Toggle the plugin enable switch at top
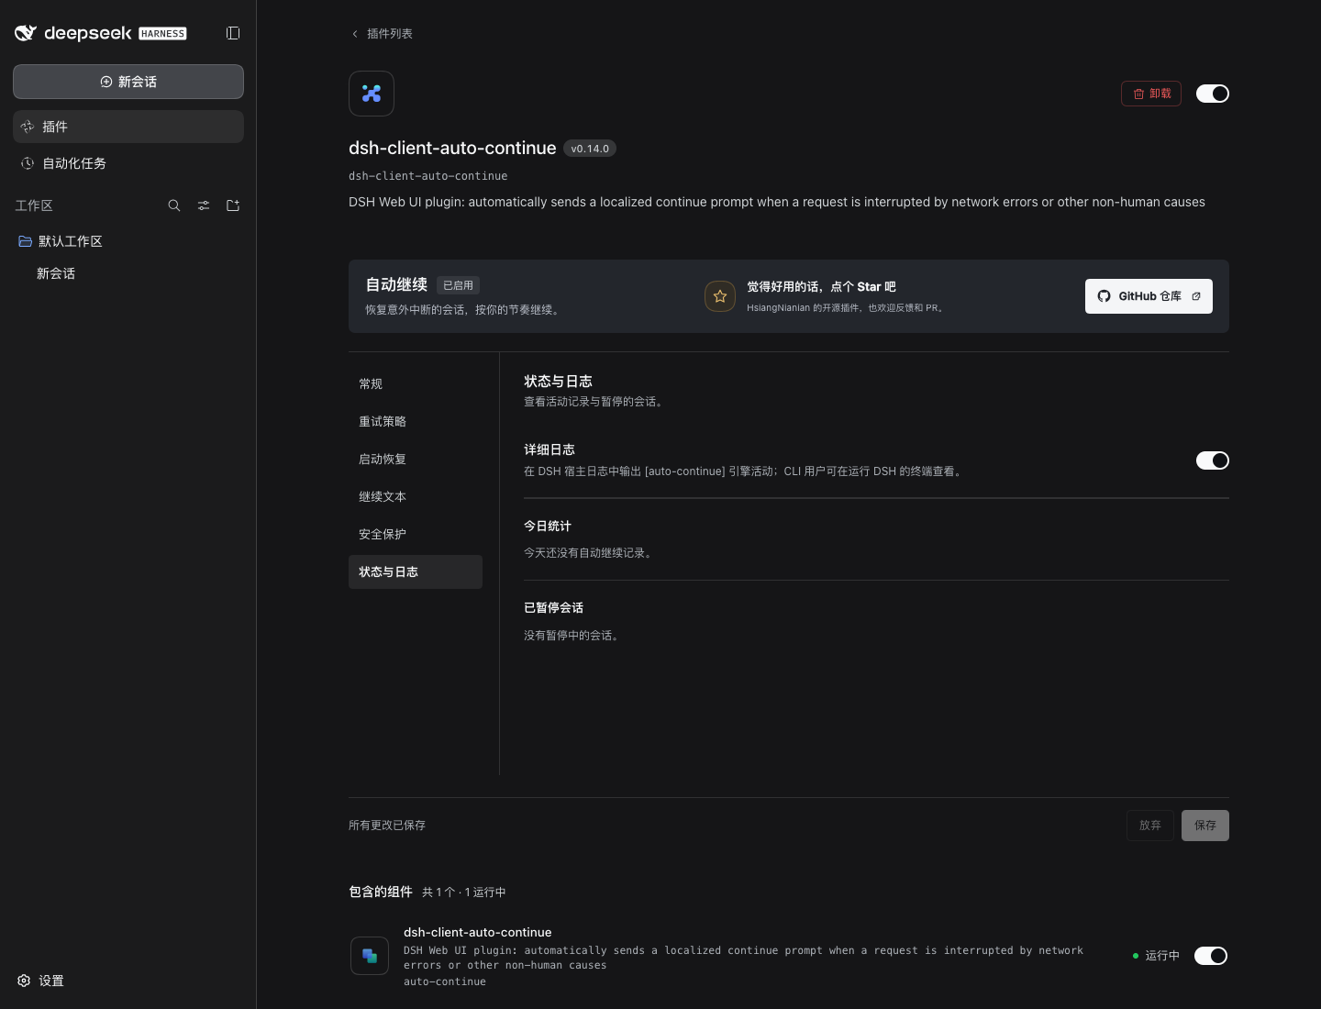This screenshot has width=1321, height=1009. [x=1213, y=94]
